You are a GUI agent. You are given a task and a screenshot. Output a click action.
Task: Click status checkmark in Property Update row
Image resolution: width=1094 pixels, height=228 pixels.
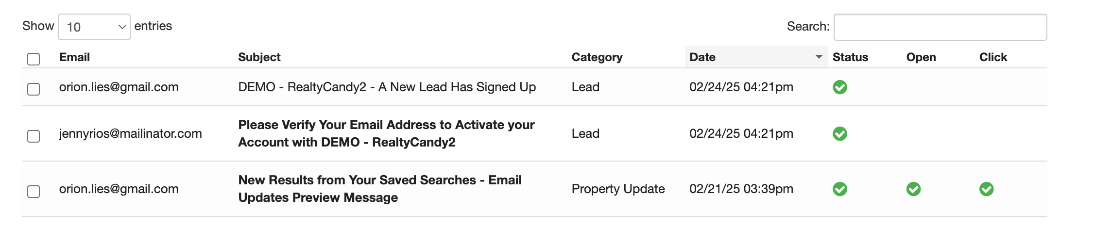click(x=839, y=189)
